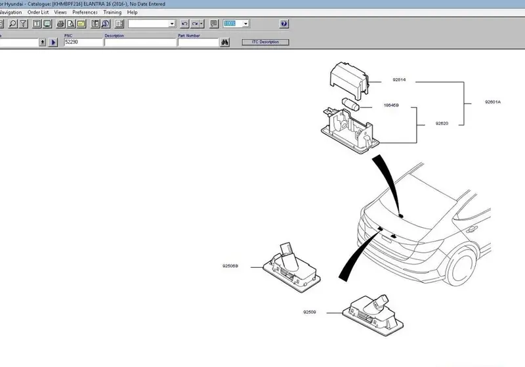Open help with the question mark icon
This screenshot has width=525, height=367.
pos(284,24)
